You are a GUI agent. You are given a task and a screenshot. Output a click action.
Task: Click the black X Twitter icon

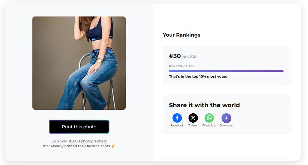(193, 118)
